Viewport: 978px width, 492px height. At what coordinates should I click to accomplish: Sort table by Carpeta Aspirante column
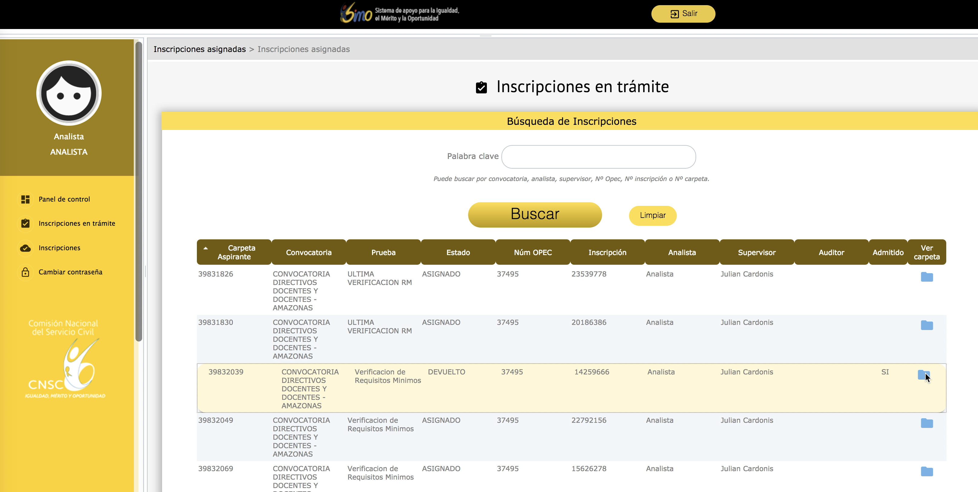tap(234, 252)
